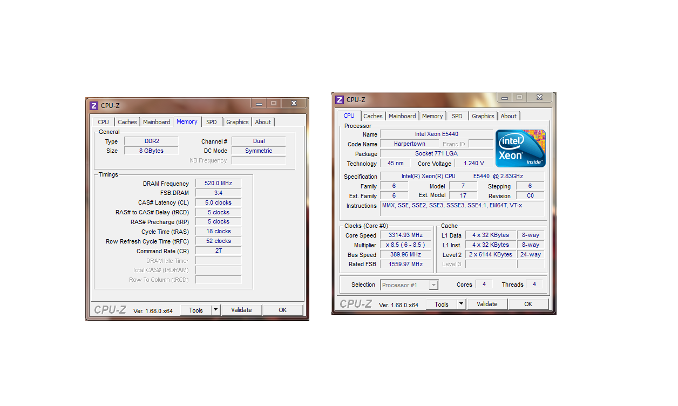This screenshot has height=406, width=678.
Task: Click Tools button in left window
Action: click(196, 310)
